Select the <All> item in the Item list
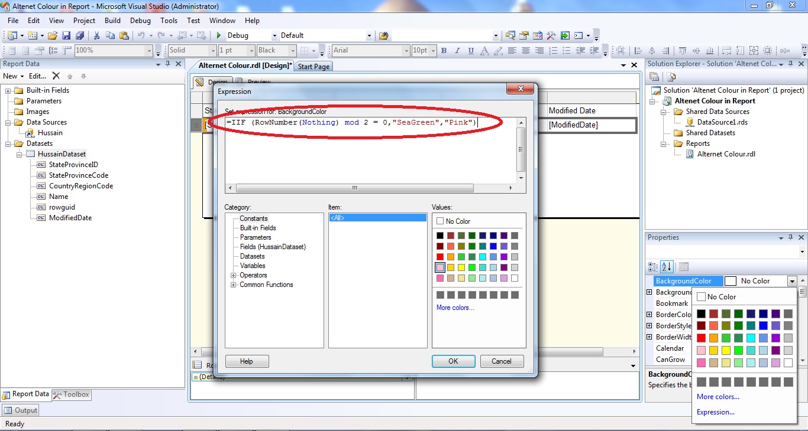The image size is (808, 431). [x=377, y=217]
